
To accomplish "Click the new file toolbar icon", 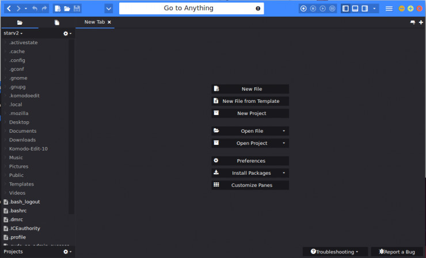I will pos(58,9).
